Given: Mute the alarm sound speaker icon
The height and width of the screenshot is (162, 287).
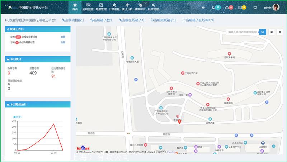Looking at the screenshot, I should pyautogui.click(x=203, y=8).
